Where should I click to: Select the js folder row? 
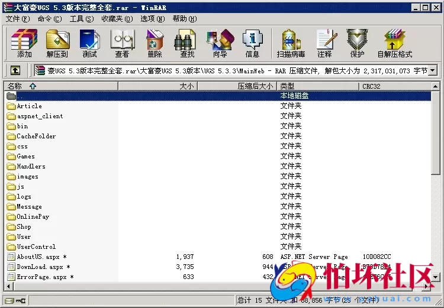(218, 186)
